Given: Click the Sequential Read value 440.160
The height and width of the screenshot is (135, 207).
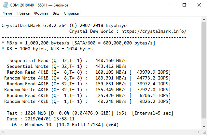Looking at the screenshot, I should 104,61.
